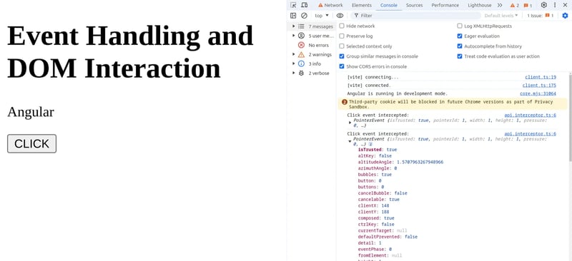Open the more tabs chevron in DevTools
Image resolution: width=572 pixels, height=261 pixels.
(x=500, y=5)
